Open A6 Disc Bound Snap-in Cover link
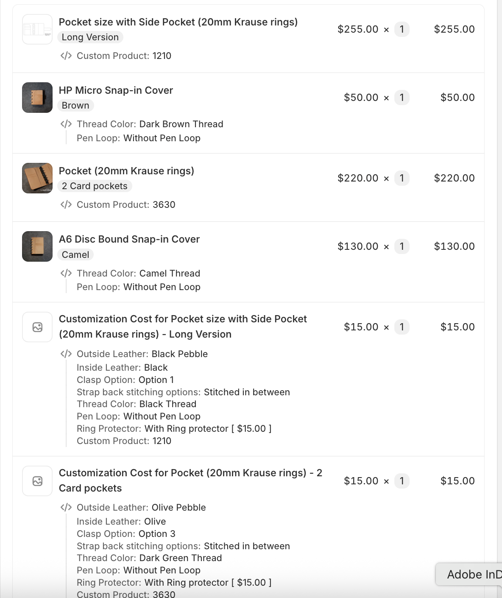 coord(129,239)
